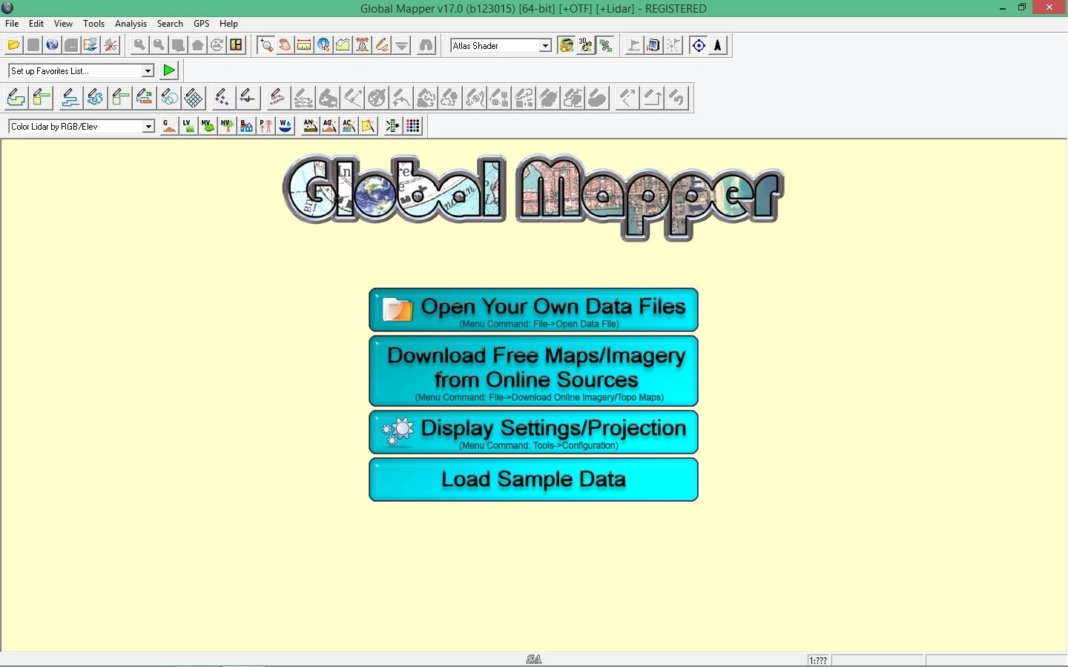Open the Help menu
Image resolution: width=1068 pixels, height=667 pixels.
[x=228, y=24]
